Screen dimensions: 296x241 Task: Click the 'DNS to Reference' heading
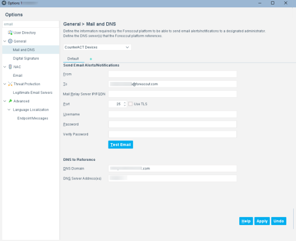[79, 160]
